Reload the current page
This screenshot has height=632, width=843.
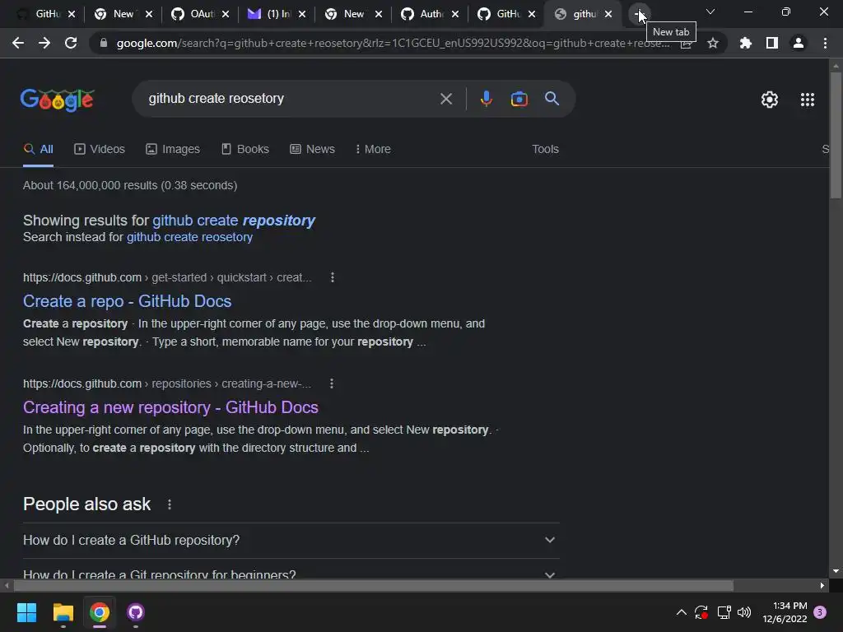(x=71, y=43)
